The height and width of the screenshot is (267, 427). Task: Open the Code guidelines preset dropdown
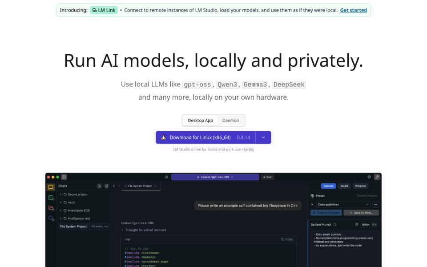pyautogui.click(x=343, y=205)
